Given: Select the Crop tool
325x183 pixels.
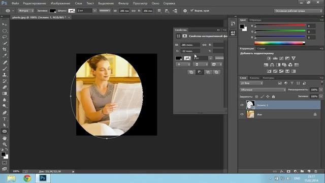Looking at the screenshot, I should point(5,49).
